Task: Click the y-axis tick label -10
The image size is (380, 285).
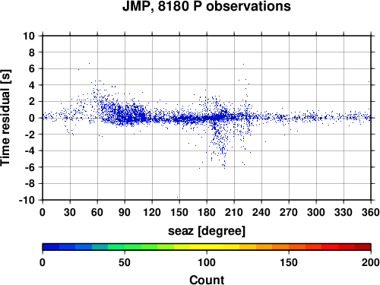Action: click(27, 200)
